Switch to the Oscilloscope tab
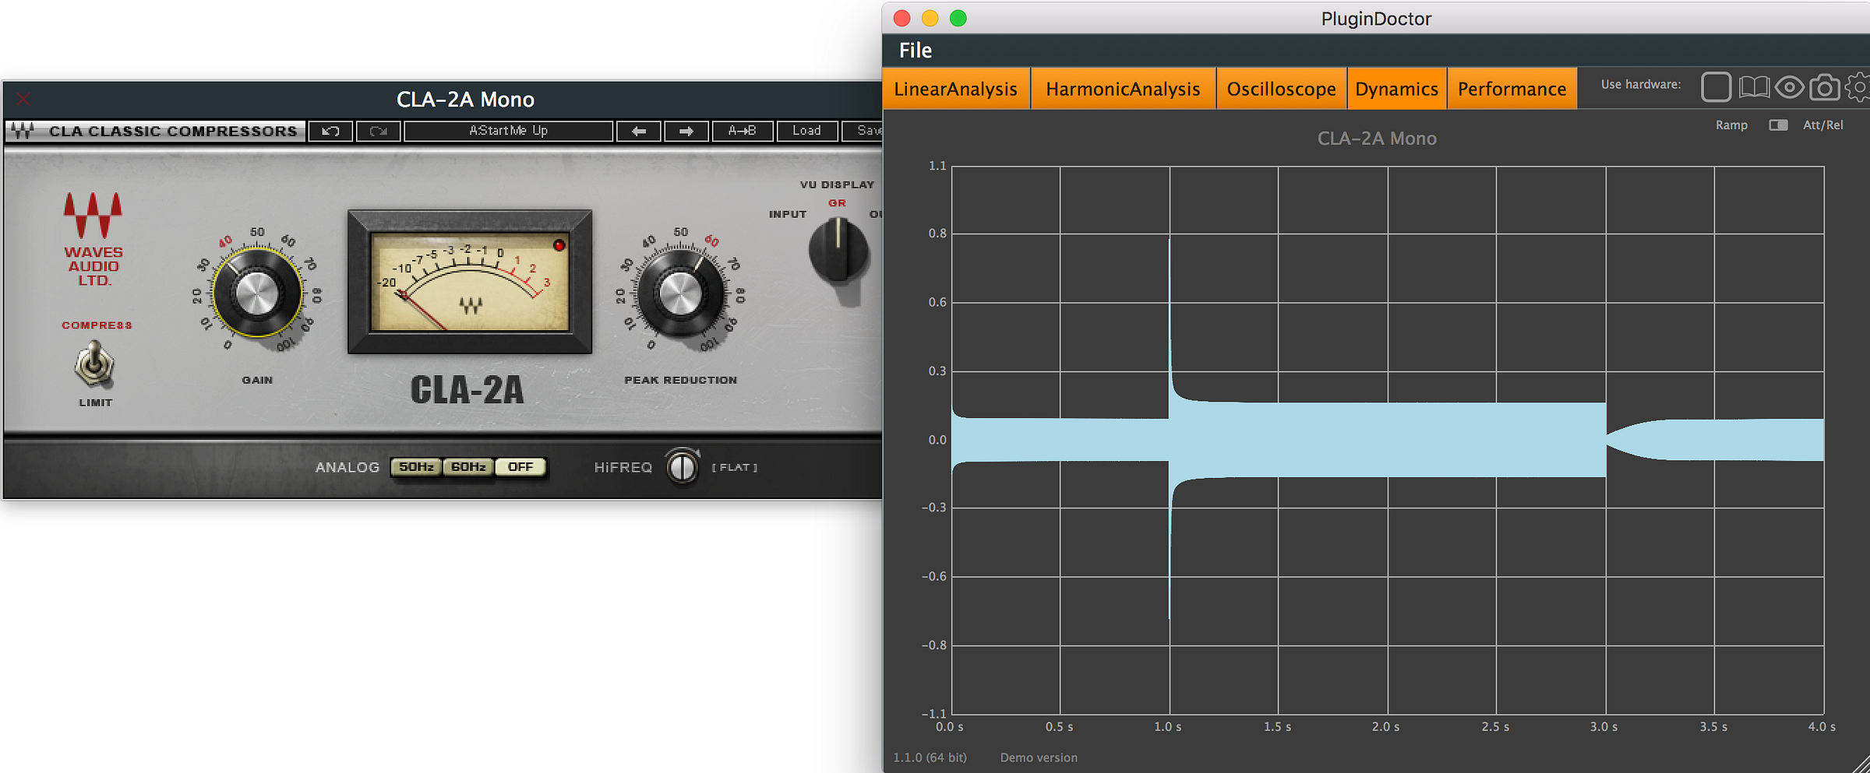 tap(1282, 89)
